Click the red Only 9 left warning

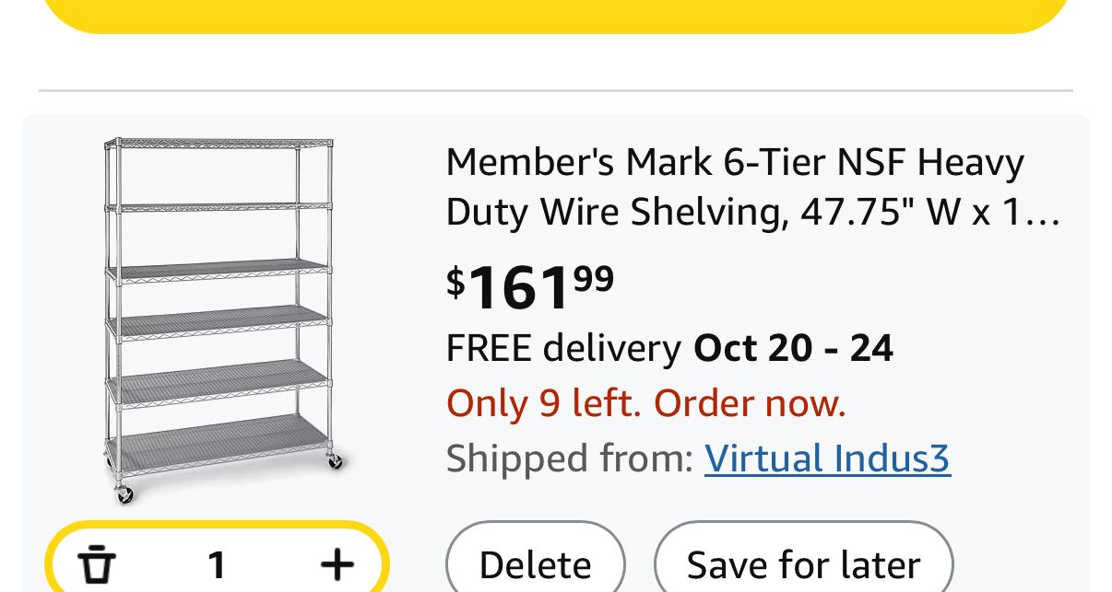point(645,403)
